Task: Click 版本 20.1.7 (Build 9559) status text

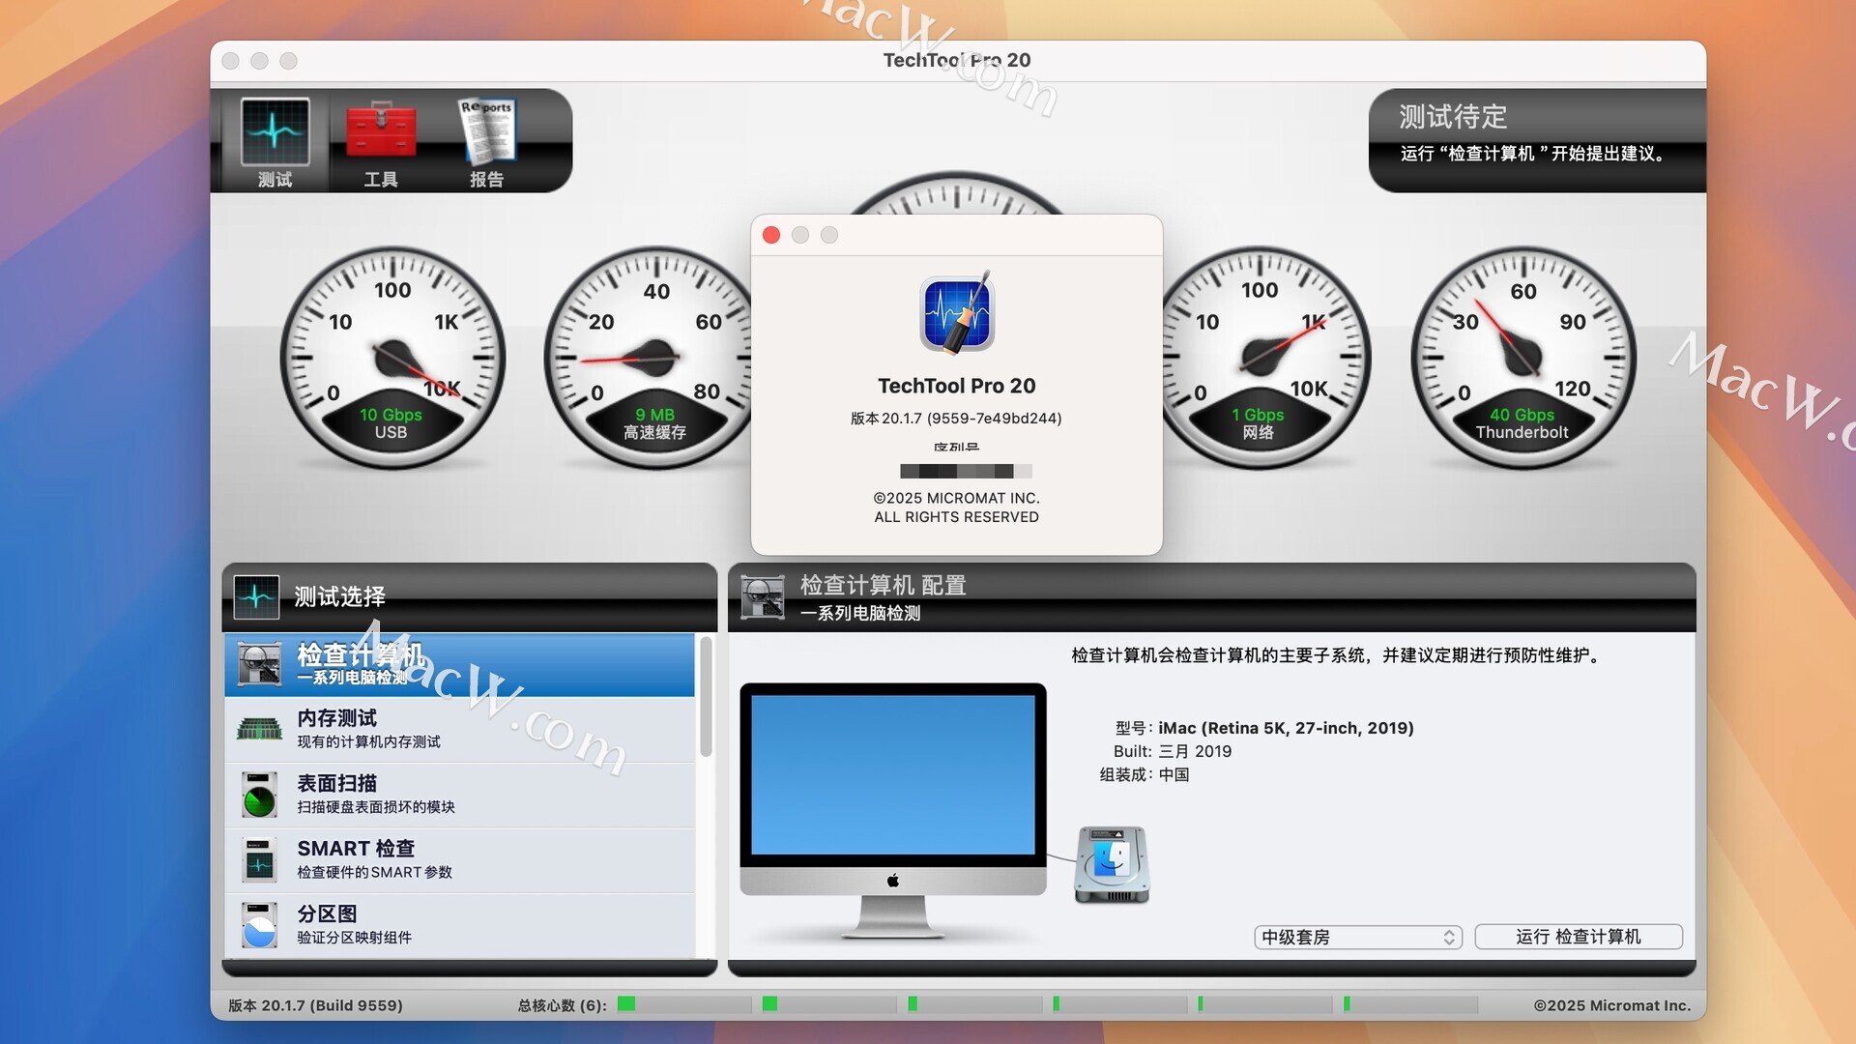Action: (315, 1005)
